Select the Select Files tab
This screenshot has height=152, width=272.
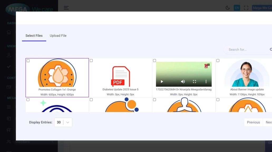point(34,36)
